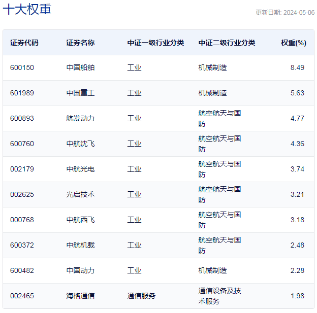Select stock code 600482

22,270
